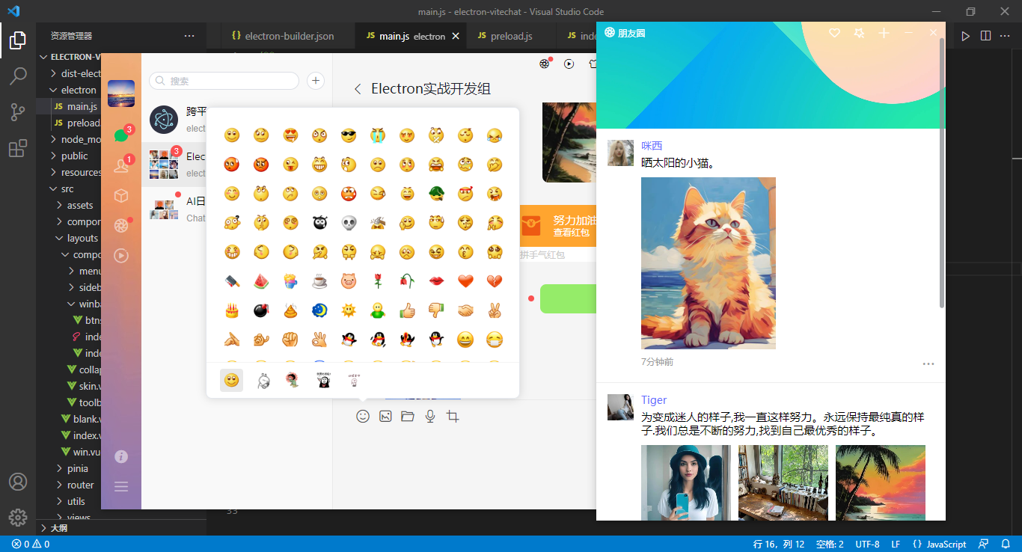
Task: Open the Manage gear in VS Code
Action: click(x=18, y=517)
